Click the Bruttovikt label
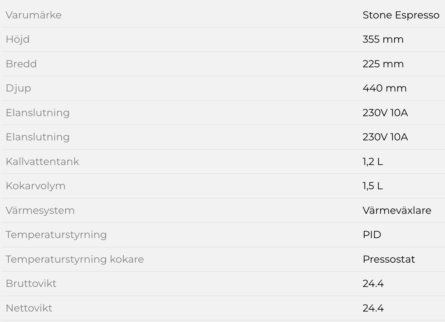Image resolution: width=445 pixels, height=322 pixels. [x=31, y=284]
